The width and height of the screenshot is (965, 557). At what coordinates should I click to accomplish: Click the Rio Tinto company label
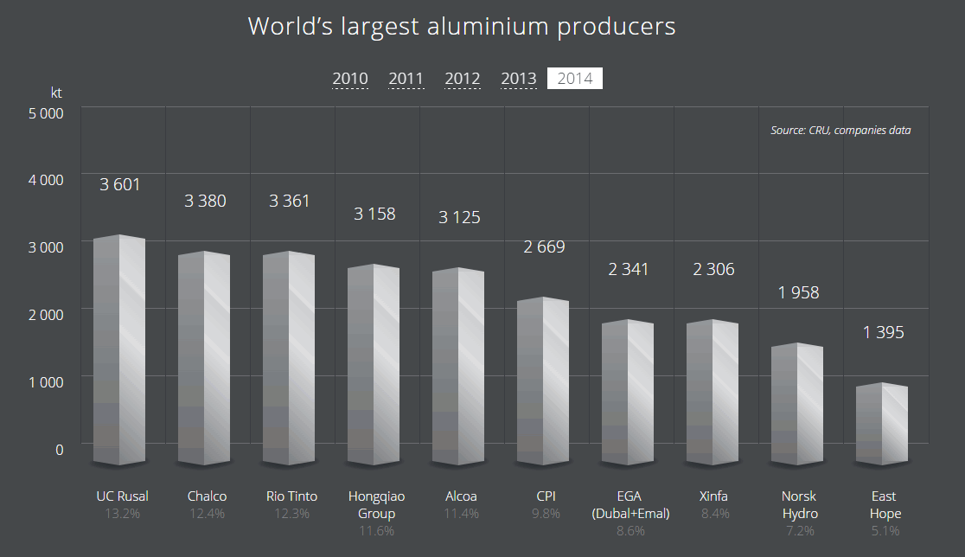291,496
